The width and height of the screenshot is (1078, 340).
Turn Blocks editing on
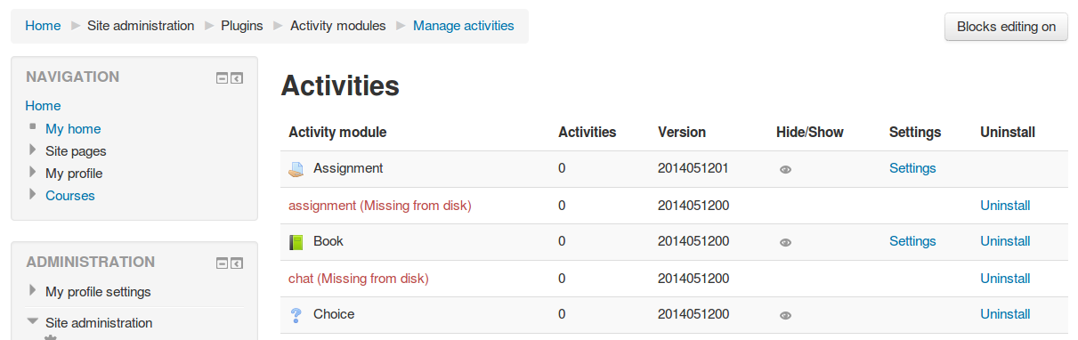[x=1006, y=27]
